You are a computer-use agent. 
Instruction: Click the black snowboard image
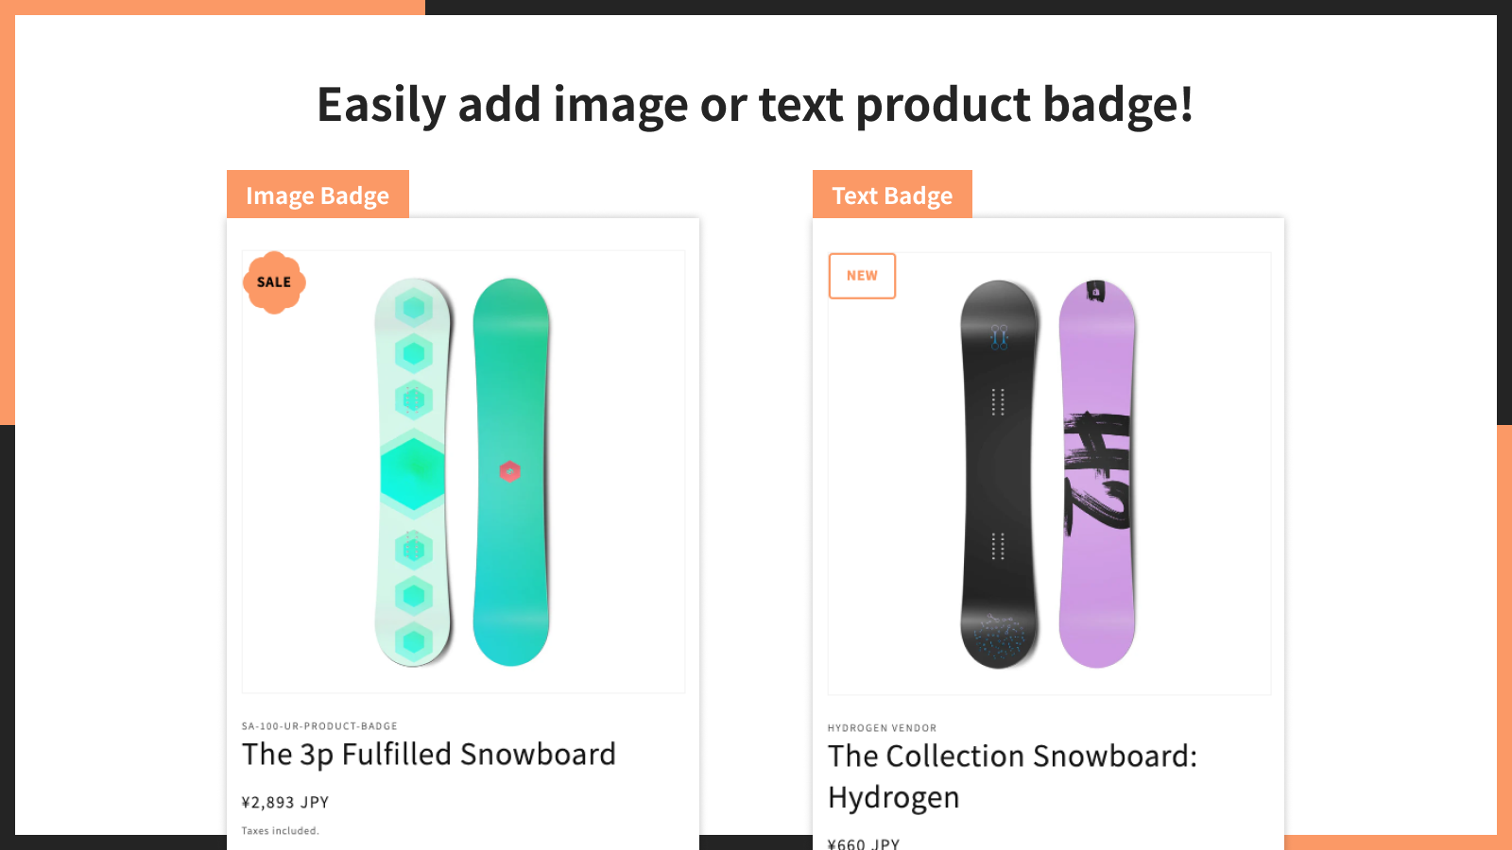click(999, 474)
